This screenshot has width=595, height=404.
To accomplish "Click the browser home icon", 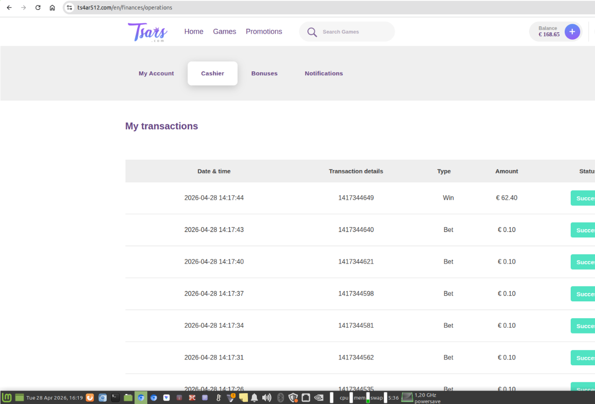I will point(52,8).
